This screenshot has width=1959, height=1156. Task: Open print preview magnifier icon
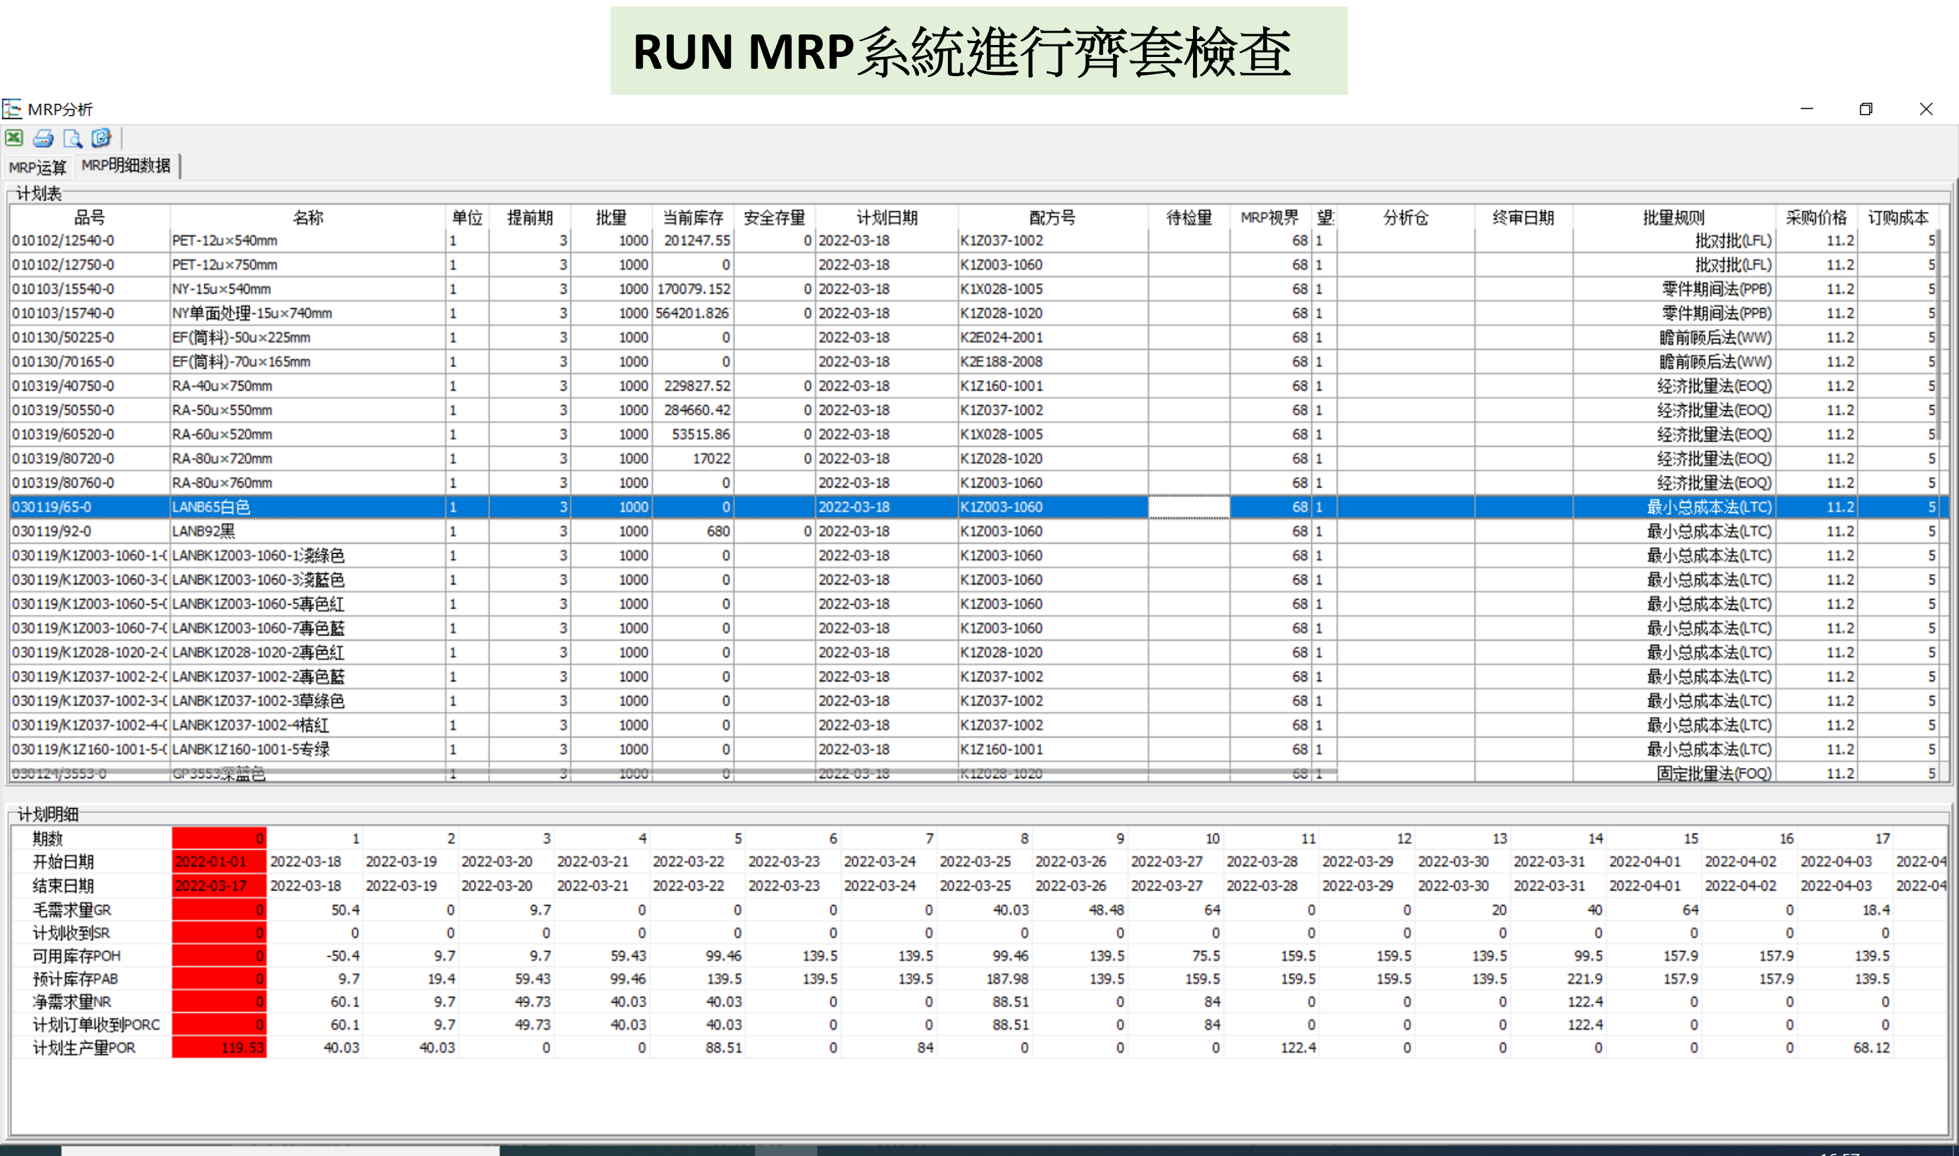point(72,138)
